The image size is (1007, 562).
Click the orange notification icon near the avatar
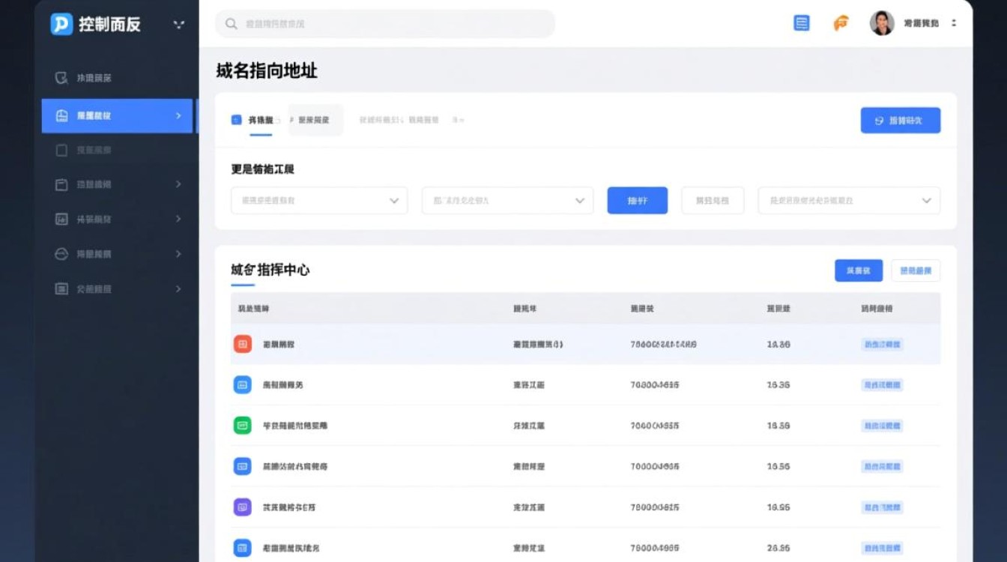click(x=841, y=22)
